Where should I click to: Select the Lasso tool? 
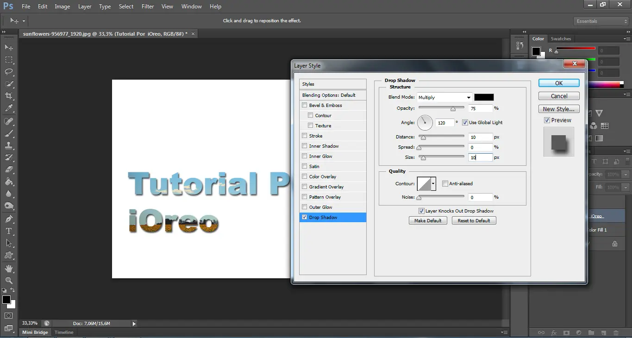coord(9,71)
